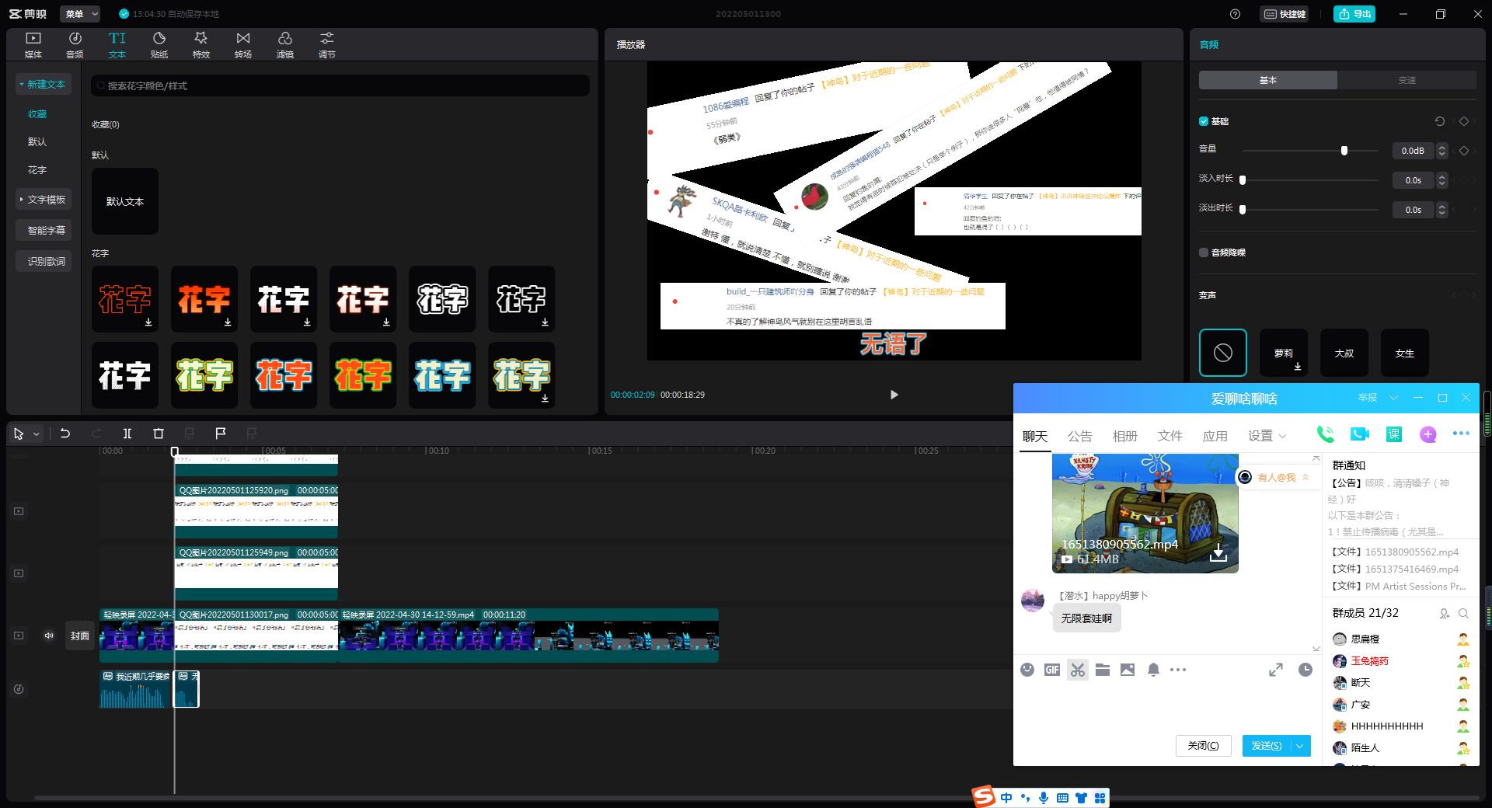Open the 媒体 media tab
The width and height of the screenshot is (1492, 808).
33,45
